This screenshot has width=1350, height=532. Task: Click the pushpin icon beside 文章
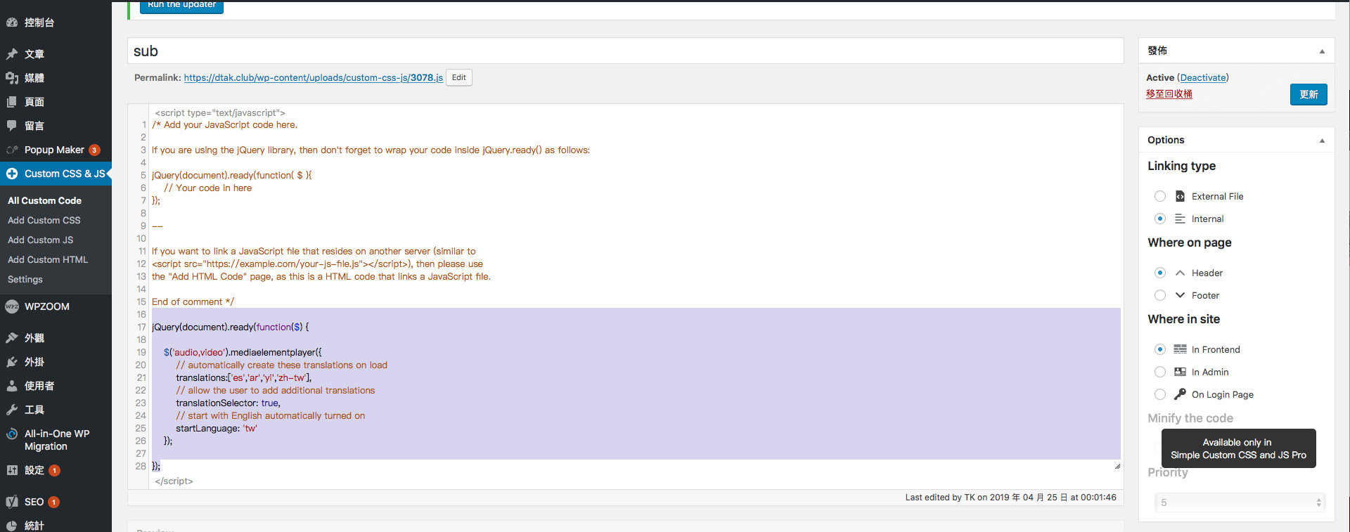coord(12,54)
